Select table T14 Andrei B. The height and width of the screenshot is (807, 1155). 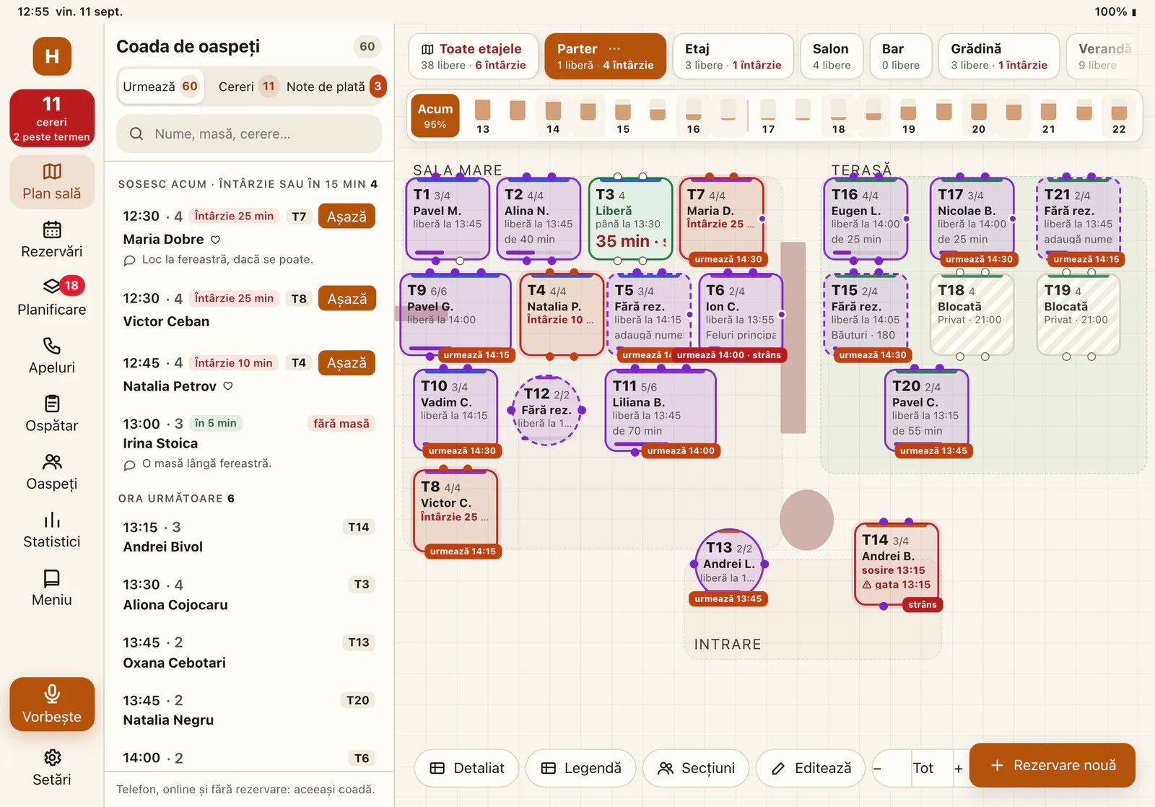[897, 564]
